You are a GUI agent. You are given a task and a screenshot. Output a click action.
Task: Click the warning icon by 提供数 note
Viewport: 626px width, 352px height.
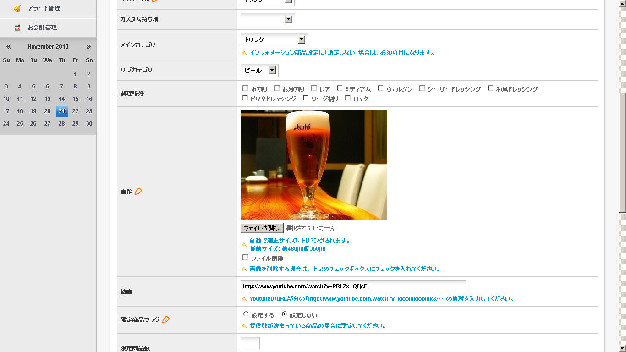point(244,326)
